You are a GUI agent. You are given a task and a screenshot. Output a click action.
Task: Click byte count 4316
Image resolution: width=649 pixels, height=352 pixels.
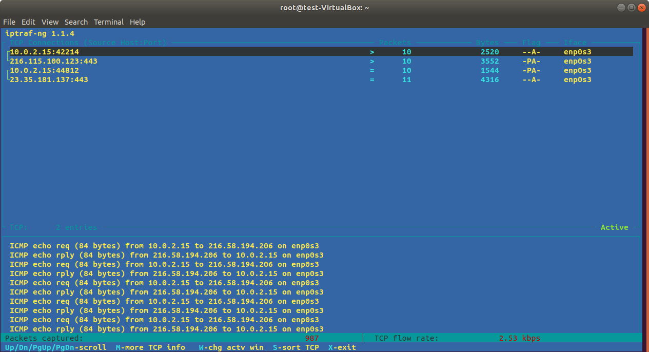(489, 80)
